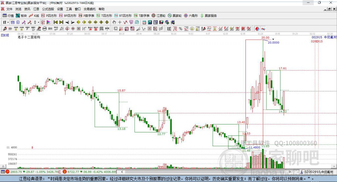
Task: Open the 文件 menu
Action: (x=9, y=9)
